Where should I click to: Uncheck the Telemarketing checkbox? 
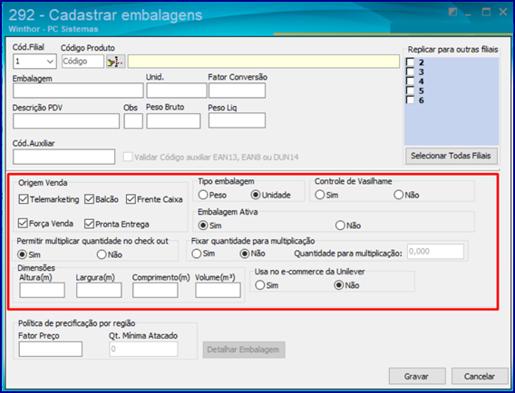[x=24, y=199]
